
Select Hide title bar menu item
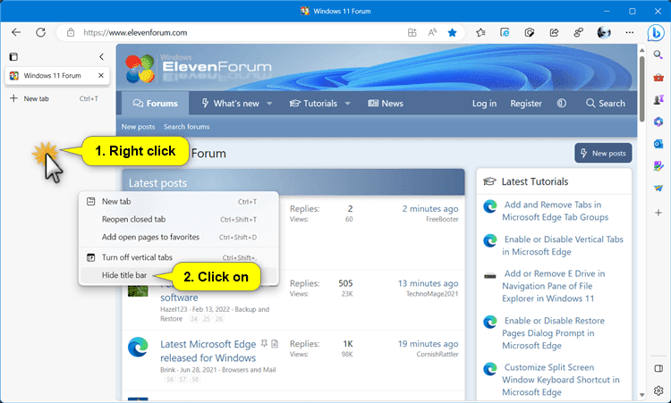coord(178,275)
